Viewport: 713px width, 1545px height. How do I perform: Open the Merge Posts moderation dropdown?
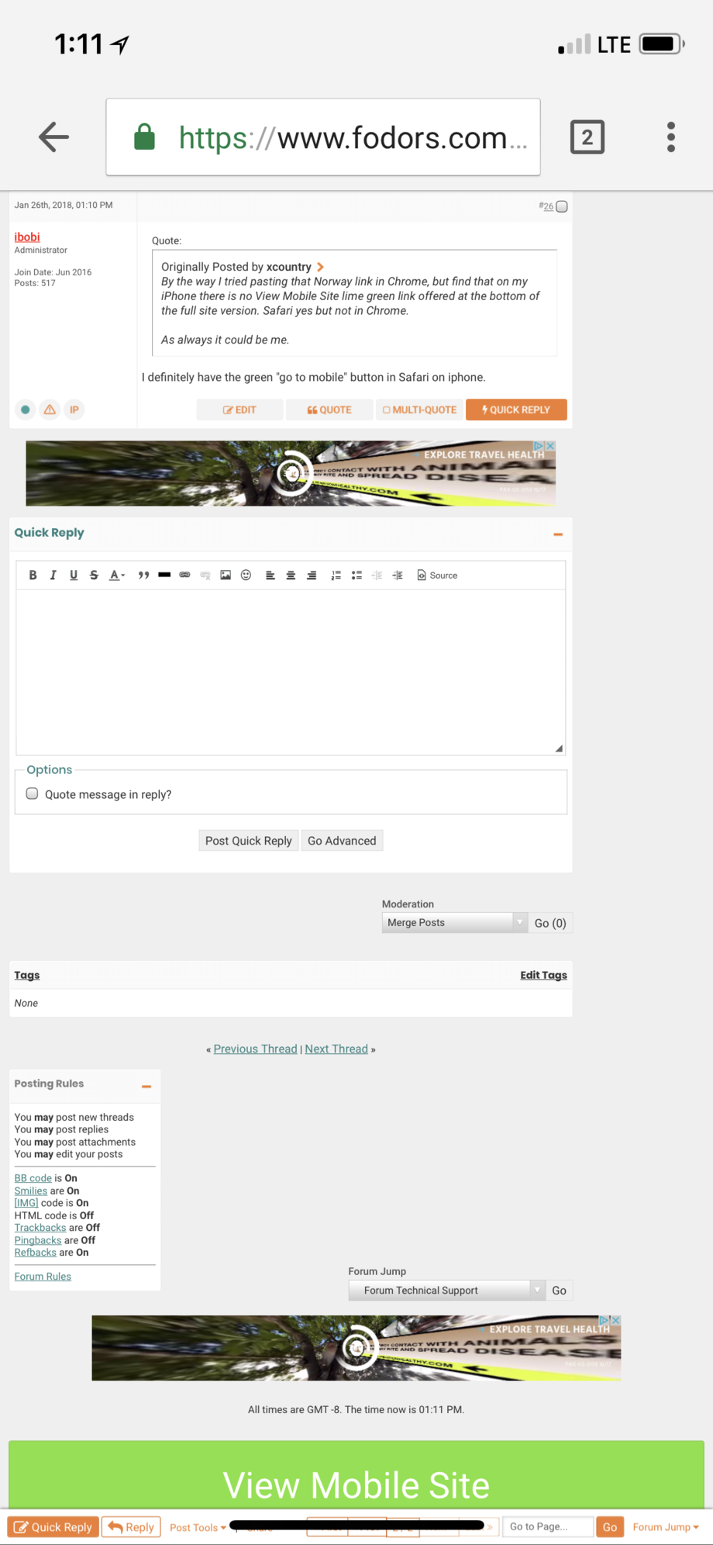tap(454, 922)
